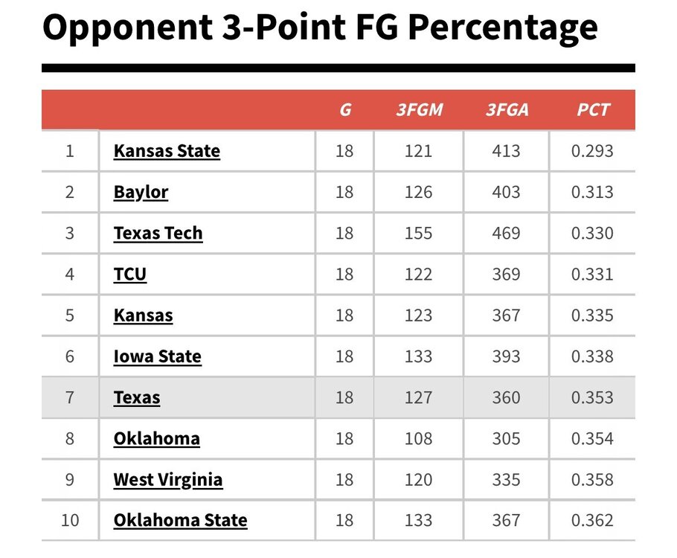Open the Kansas State team link

(167, 151)
